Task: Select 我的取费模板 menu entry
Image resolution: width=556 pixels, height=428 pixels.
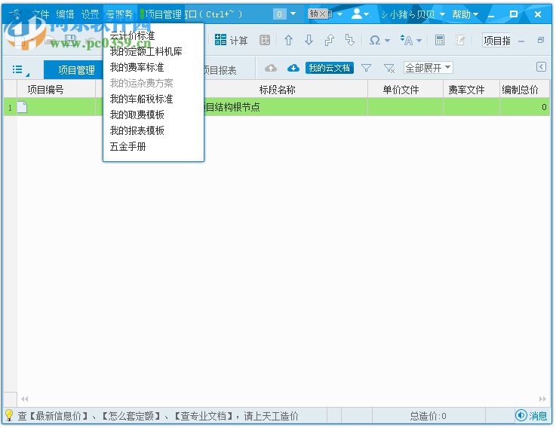Action: coord(137,115)
